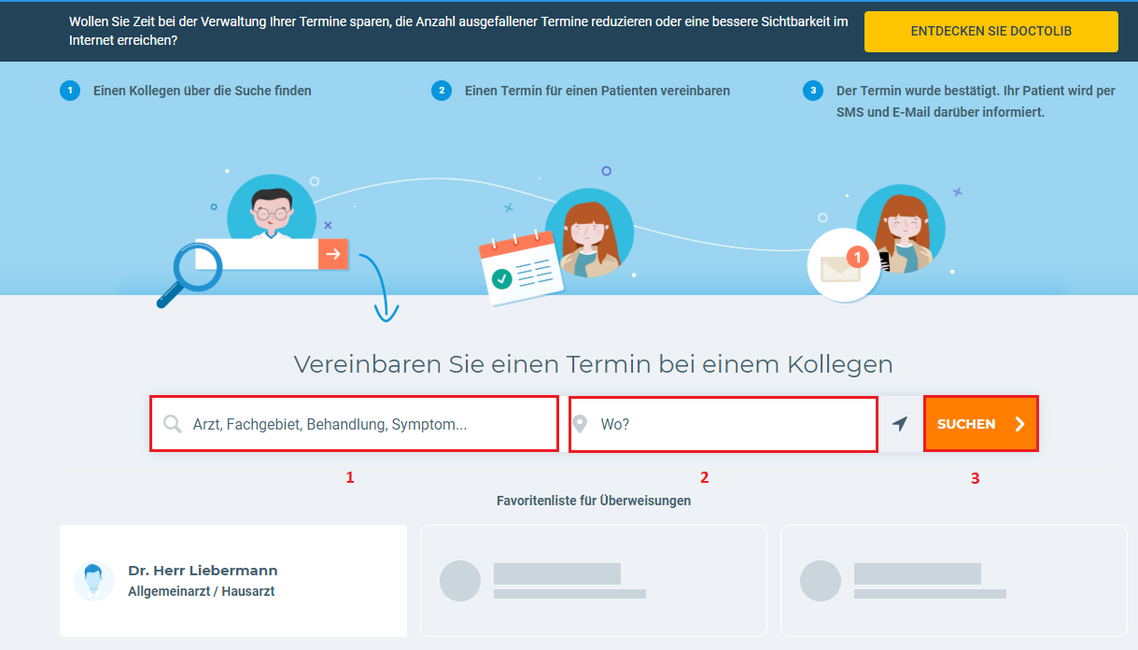Image resolution: width=1138 pixels, height=650 pixels.
Task: Use the geolocation arrow icon
Action: point(900,424)
